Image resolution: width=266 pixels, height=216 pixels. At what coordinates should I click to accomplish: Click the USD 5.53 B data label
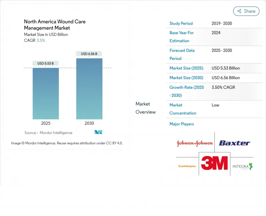(x=46, y=63)
